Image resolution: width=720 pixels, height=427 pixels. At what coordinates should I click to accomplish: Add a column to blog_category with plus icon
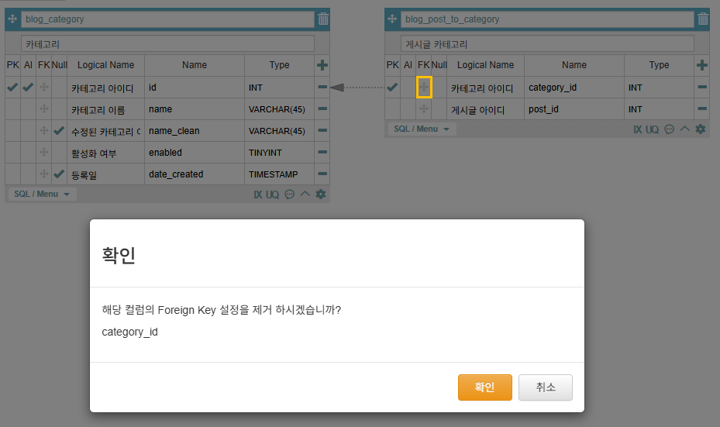[322, 66]
